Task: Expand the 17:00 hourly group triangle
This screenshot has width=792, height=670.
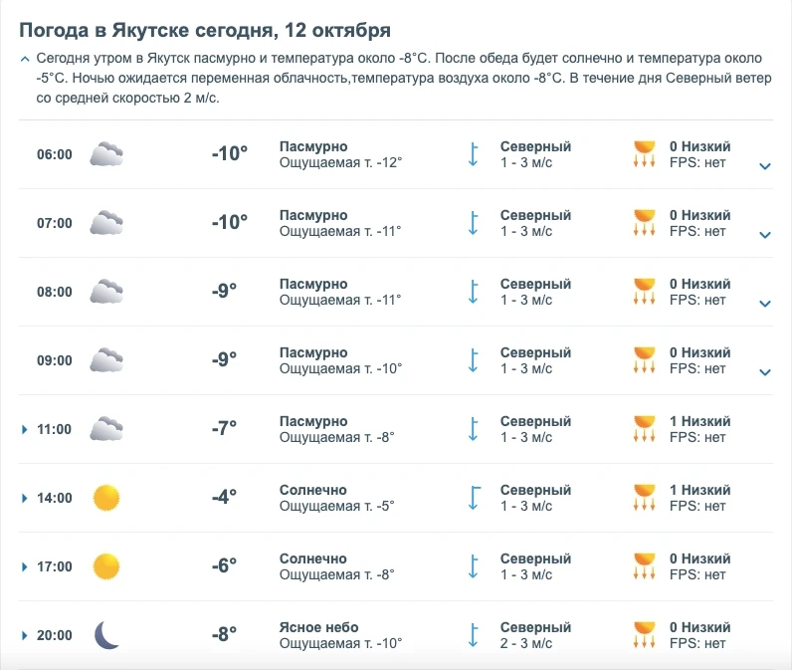Action: pos(24,566)
